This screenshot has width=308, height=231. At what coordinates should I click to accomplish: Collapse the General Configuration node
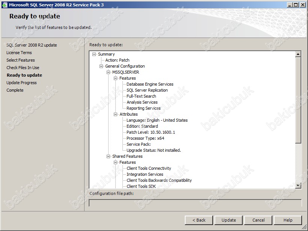coord(101,66)
